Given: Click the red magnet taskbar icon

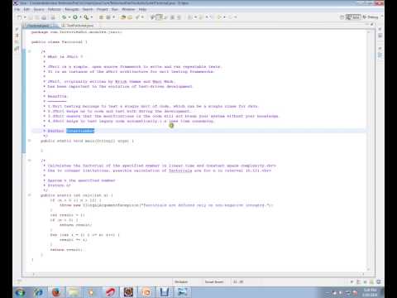Looking at the screenshot, I should (110, 292).
